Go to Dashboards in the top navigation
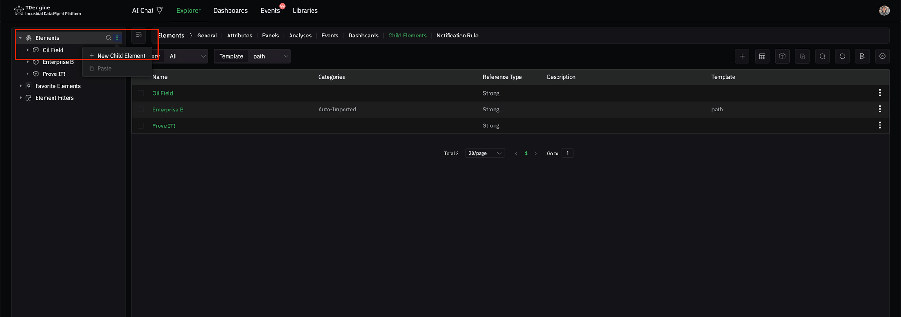901x317 pixels. (230, 11)
